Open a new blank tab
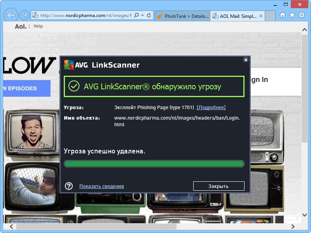Image resolution: width=311 pixels, height=233 pixels. tap(270, 16)
